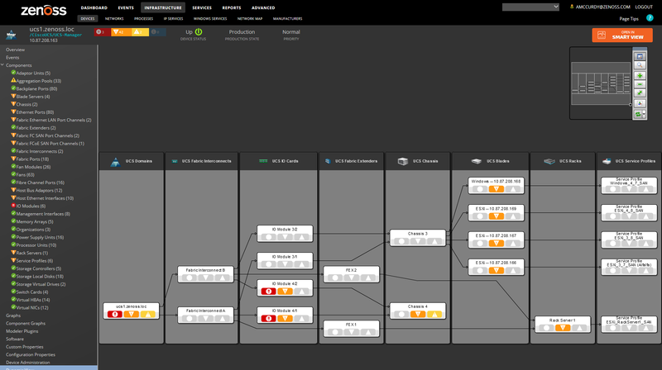Click the green Up device status icon
The width and height of the screenshot is (662, 370).
coord(199,32)
